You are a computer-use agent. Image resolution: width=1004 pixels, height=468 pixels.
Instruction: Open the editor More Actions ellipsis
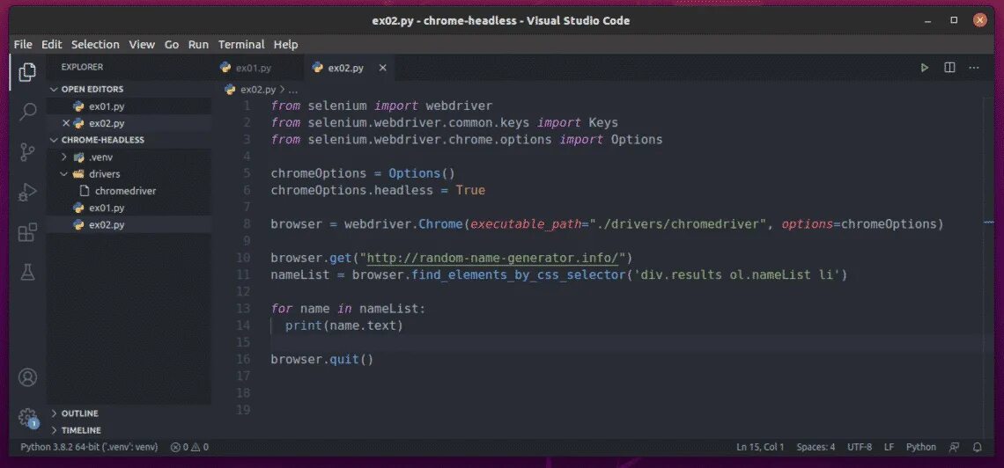[974, 68]
